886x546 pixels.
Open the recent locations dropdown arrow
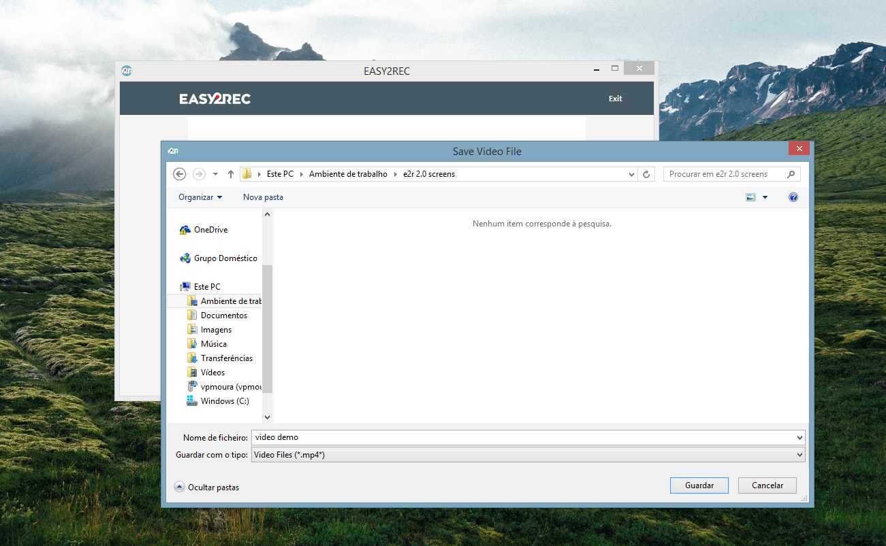(216, 174)
